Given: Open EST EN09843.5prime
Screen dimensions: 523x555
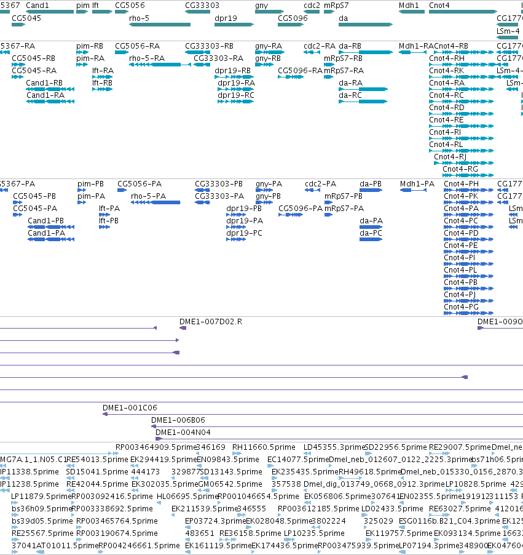Looking at the screenshot, I should pyautogui.click(x=228, y=460).
